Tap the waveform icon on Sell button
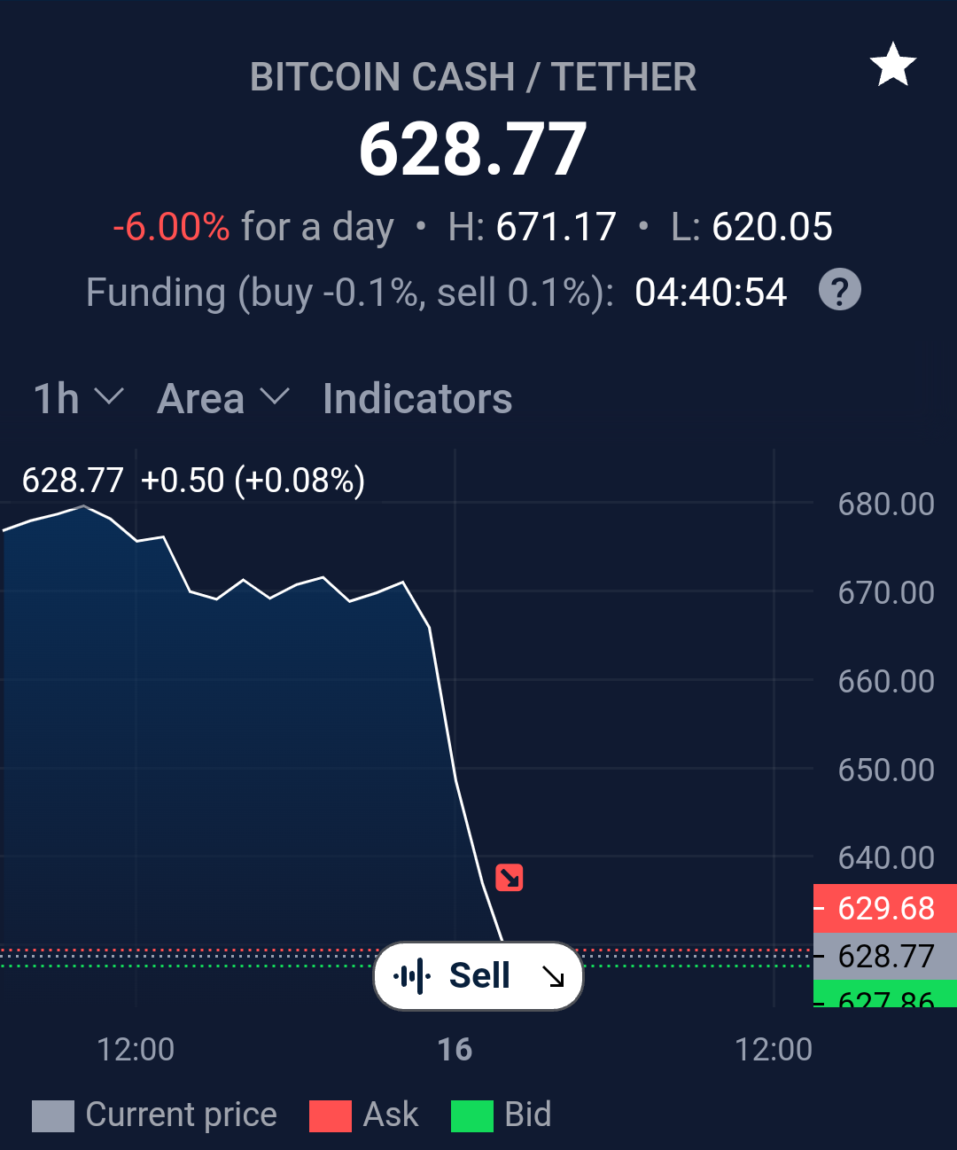The height and width of the screenshot is (1150, 957). coord(412,976)
